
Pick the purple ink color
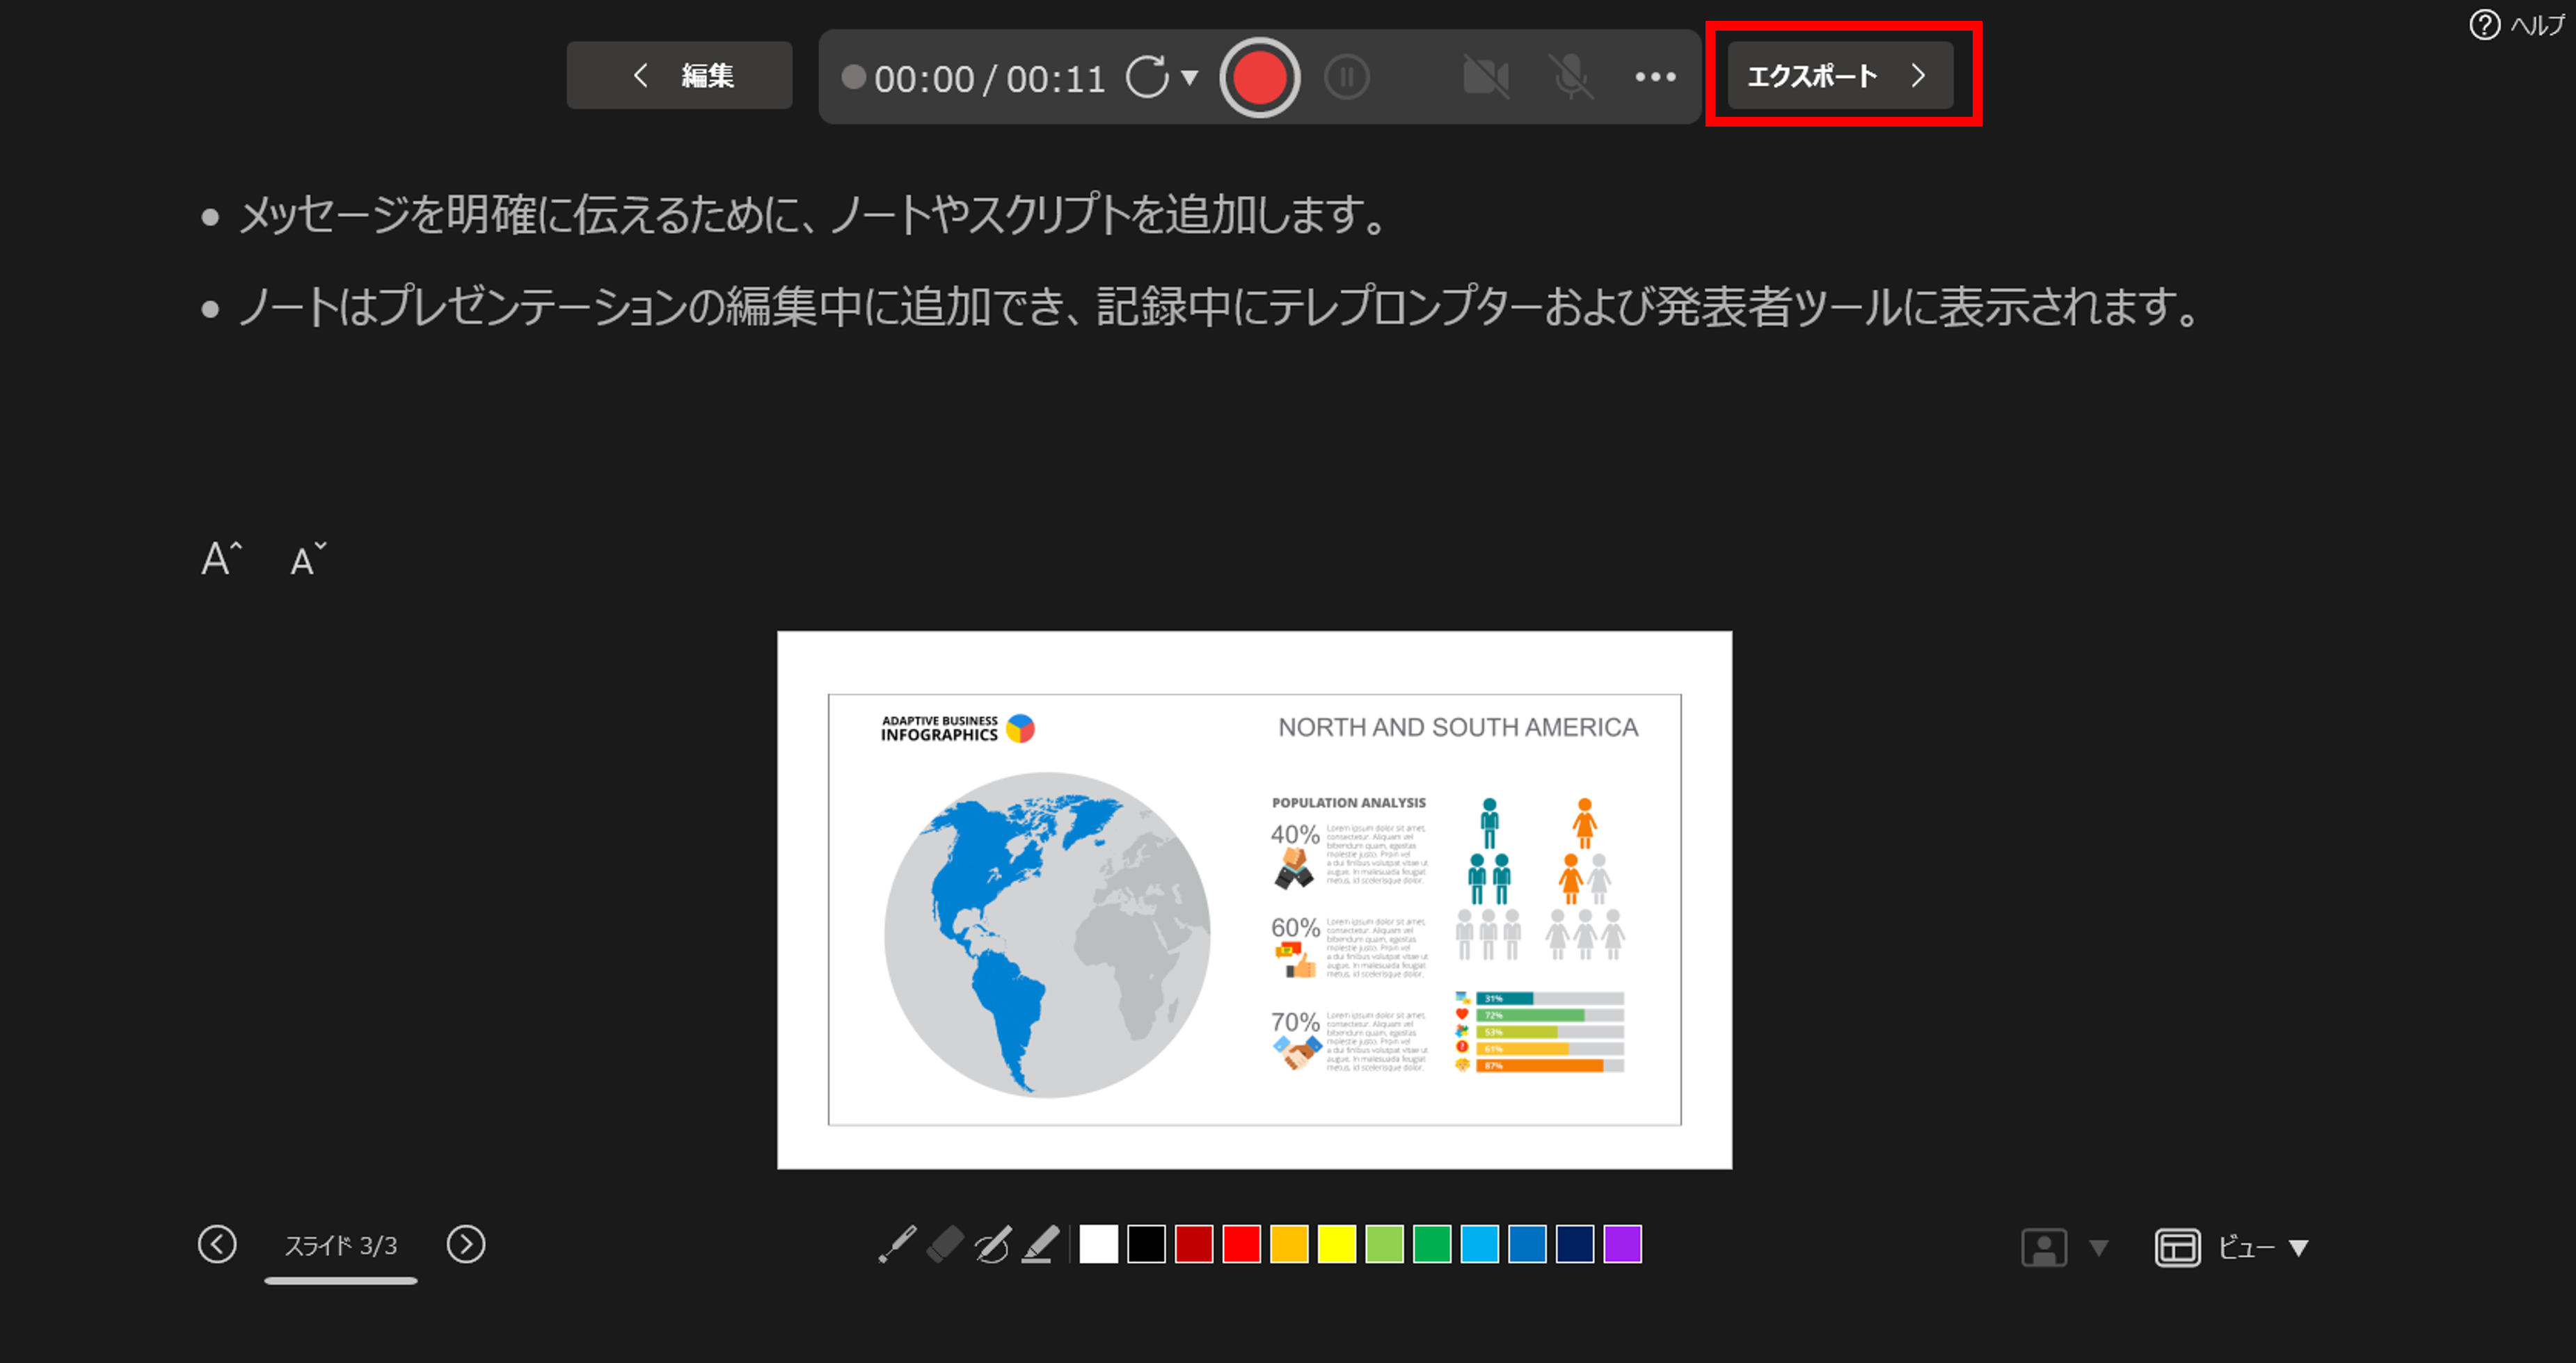point(1623,1244)
